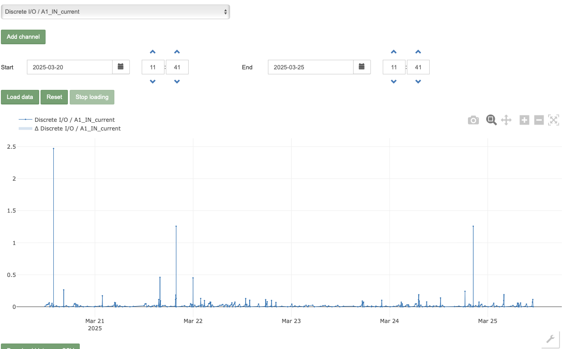
Task: Click the Zoom in plus icon
Action: [524, 120]
